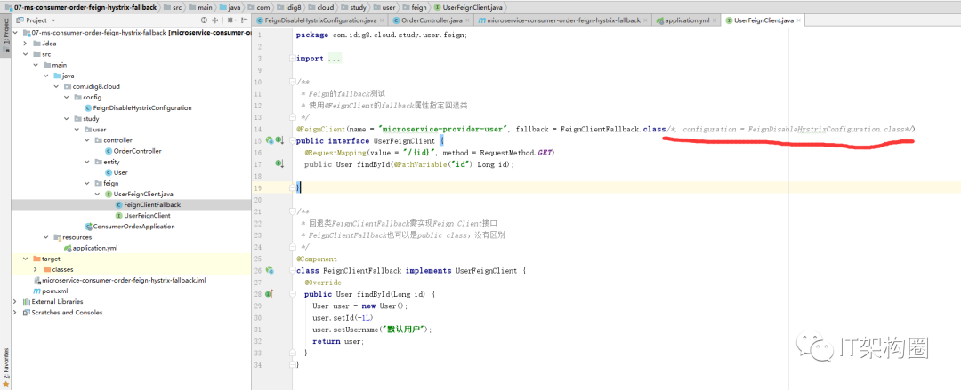Image resolution: width=961 pixels, height=390 pixels.
Task: Switch to application.yml tab
Action: (x=686, y=20)
